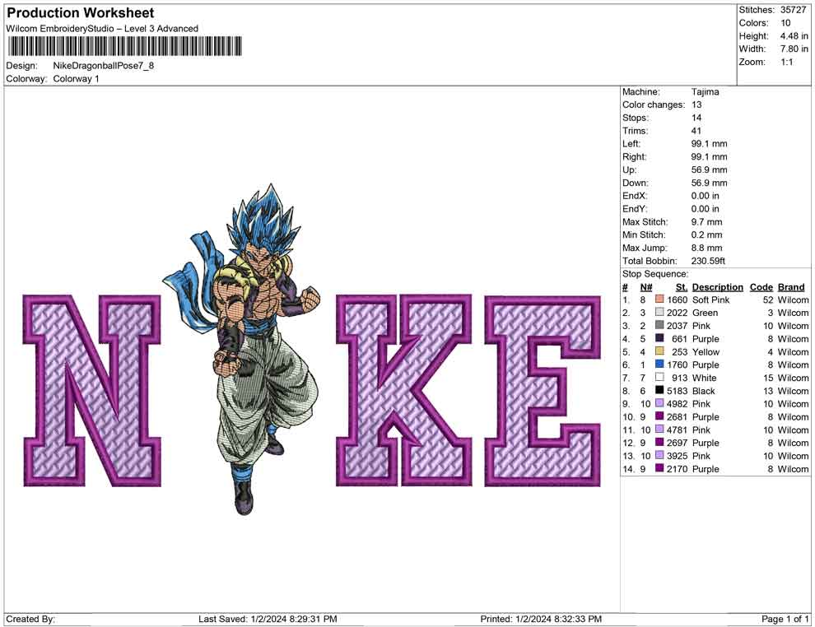The height and width of the screenshot is (627, 815).
Task: Click the Down label's 56.9 mm value
Action: (x=709, y=183)
